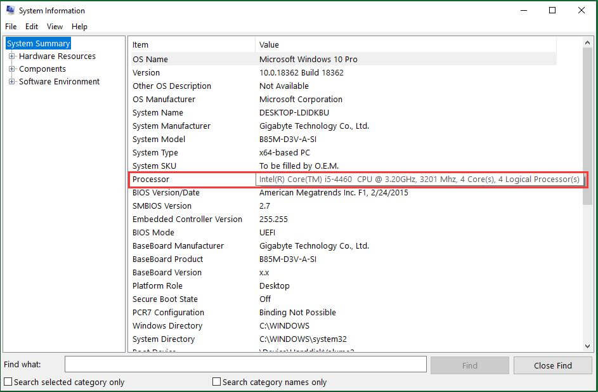Open the File menu
The width and height of the screenshot is (598, 392).
(11, 26)
